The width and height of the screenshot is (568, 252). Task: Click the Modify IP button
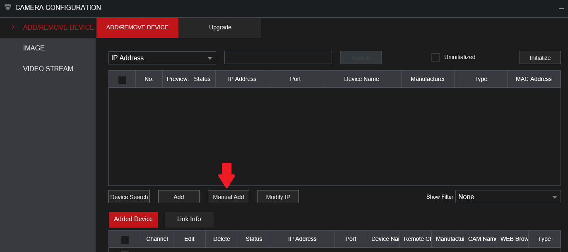[278, 197]
